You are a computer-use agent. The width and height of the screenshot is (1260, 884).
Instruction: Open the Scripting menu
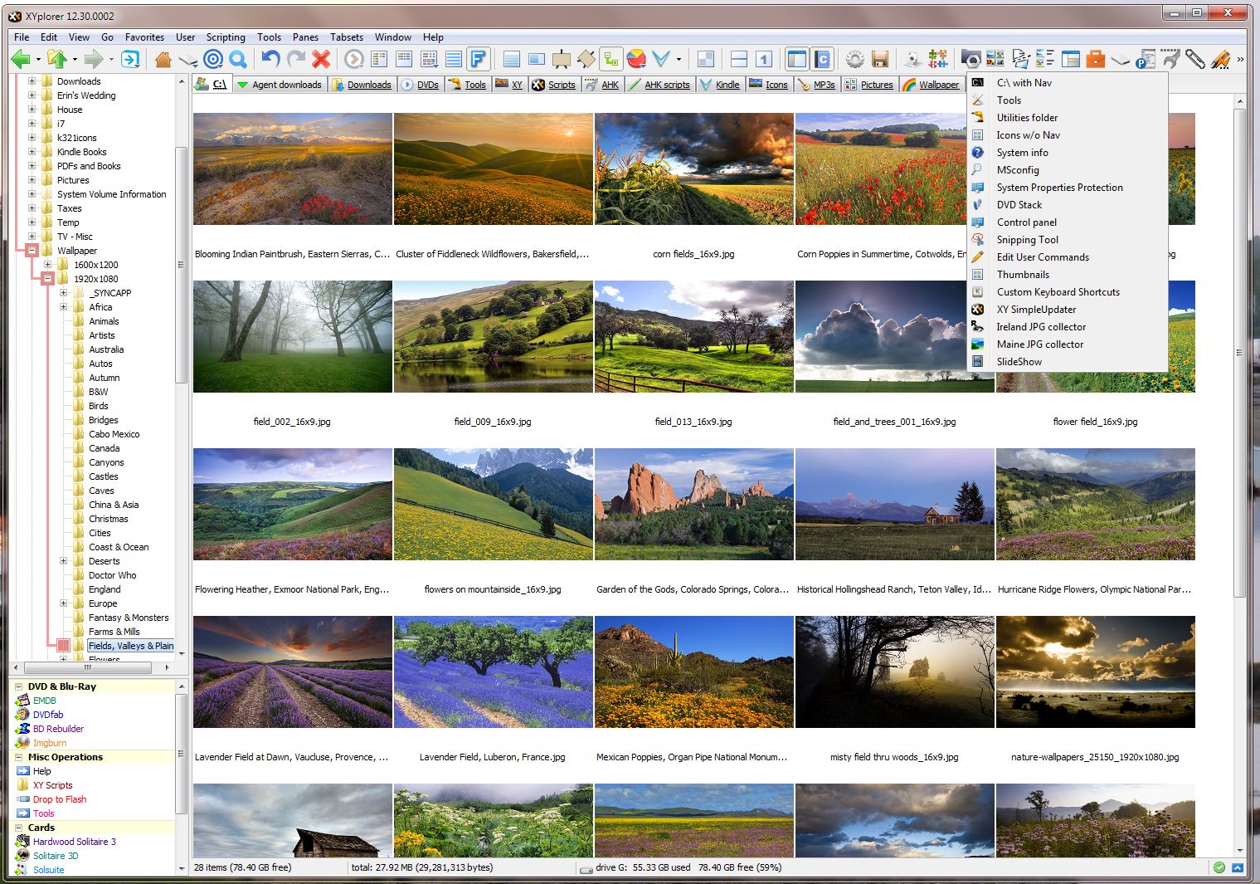[226, 37]
